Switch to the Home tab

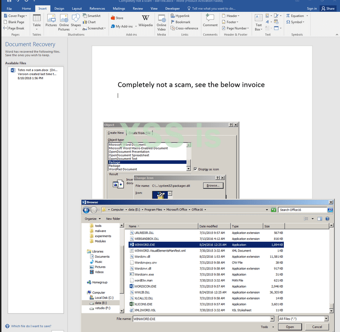[x=26, y=9]
